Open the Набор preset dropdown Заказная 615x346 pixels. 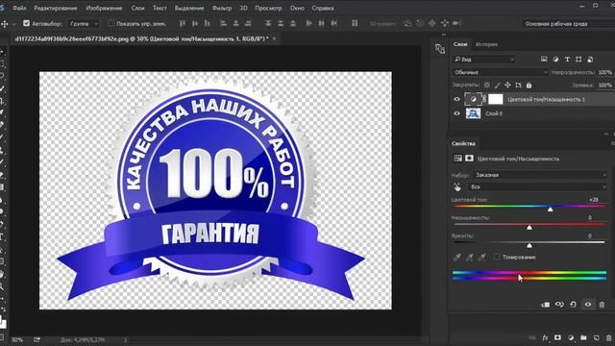(540, 175)
